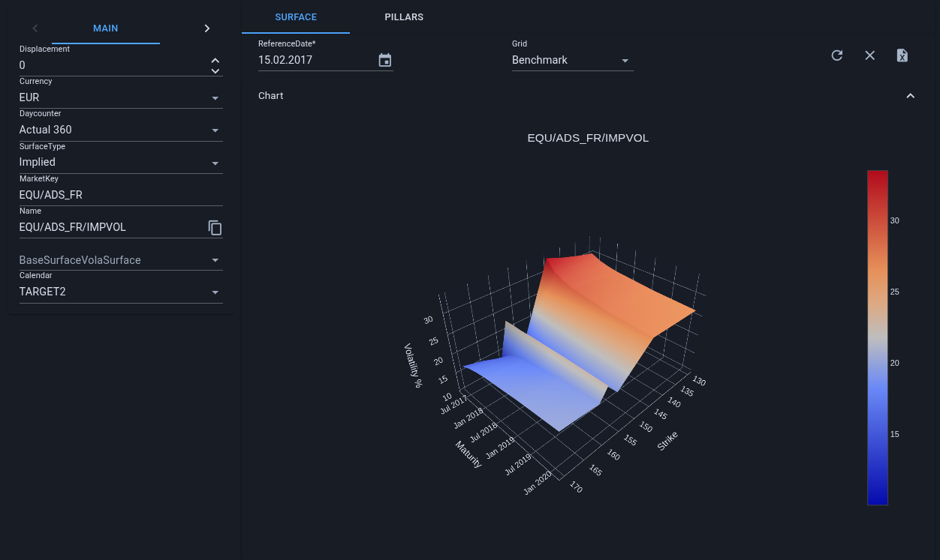Switch to the PILLARS tab
Viewport: 940px width, 560px height.
point(404,16)
